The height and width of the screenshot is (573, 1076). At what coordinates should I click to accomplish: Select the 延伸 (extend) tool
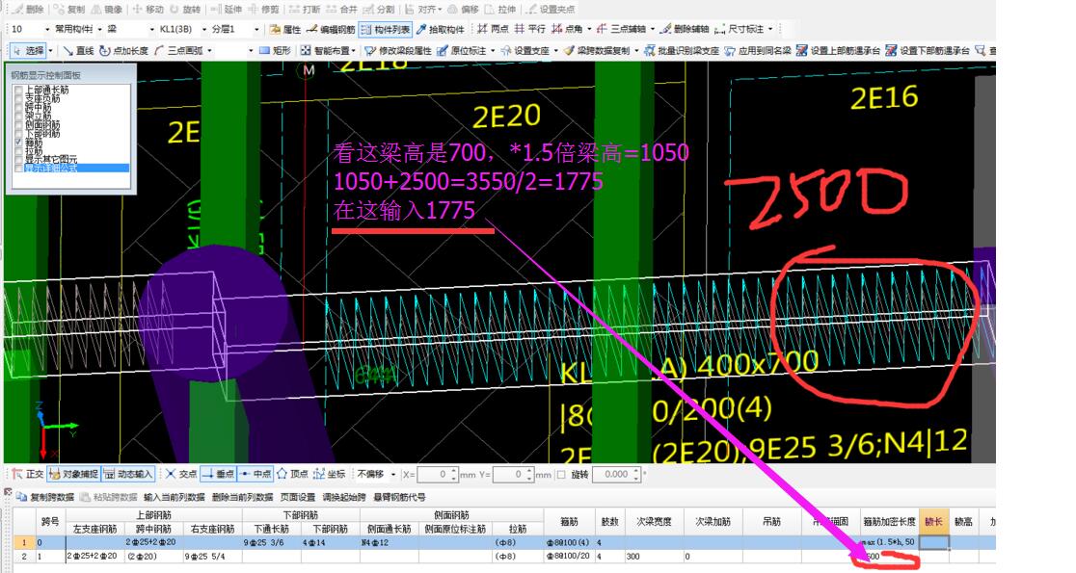227,10
